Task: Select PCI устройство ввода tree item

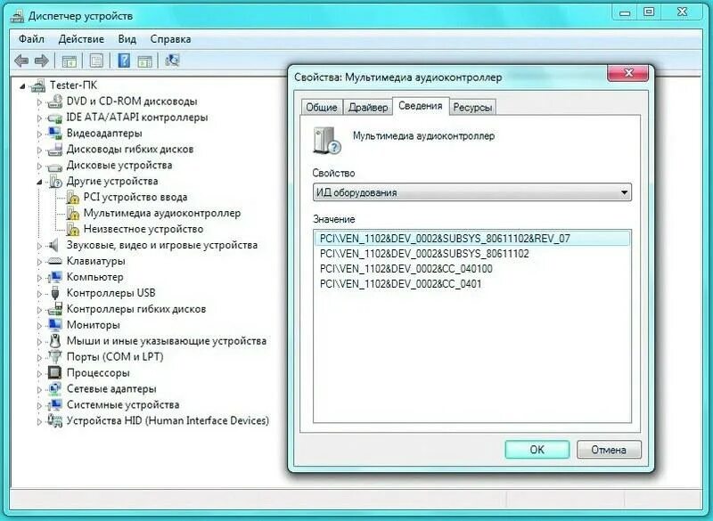Action: (135, 198)
